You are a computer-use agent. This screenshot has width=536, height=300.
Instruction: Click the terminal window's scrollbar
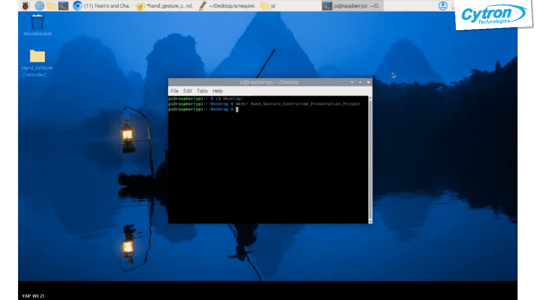pyautogui.click(x=369, y=159)
